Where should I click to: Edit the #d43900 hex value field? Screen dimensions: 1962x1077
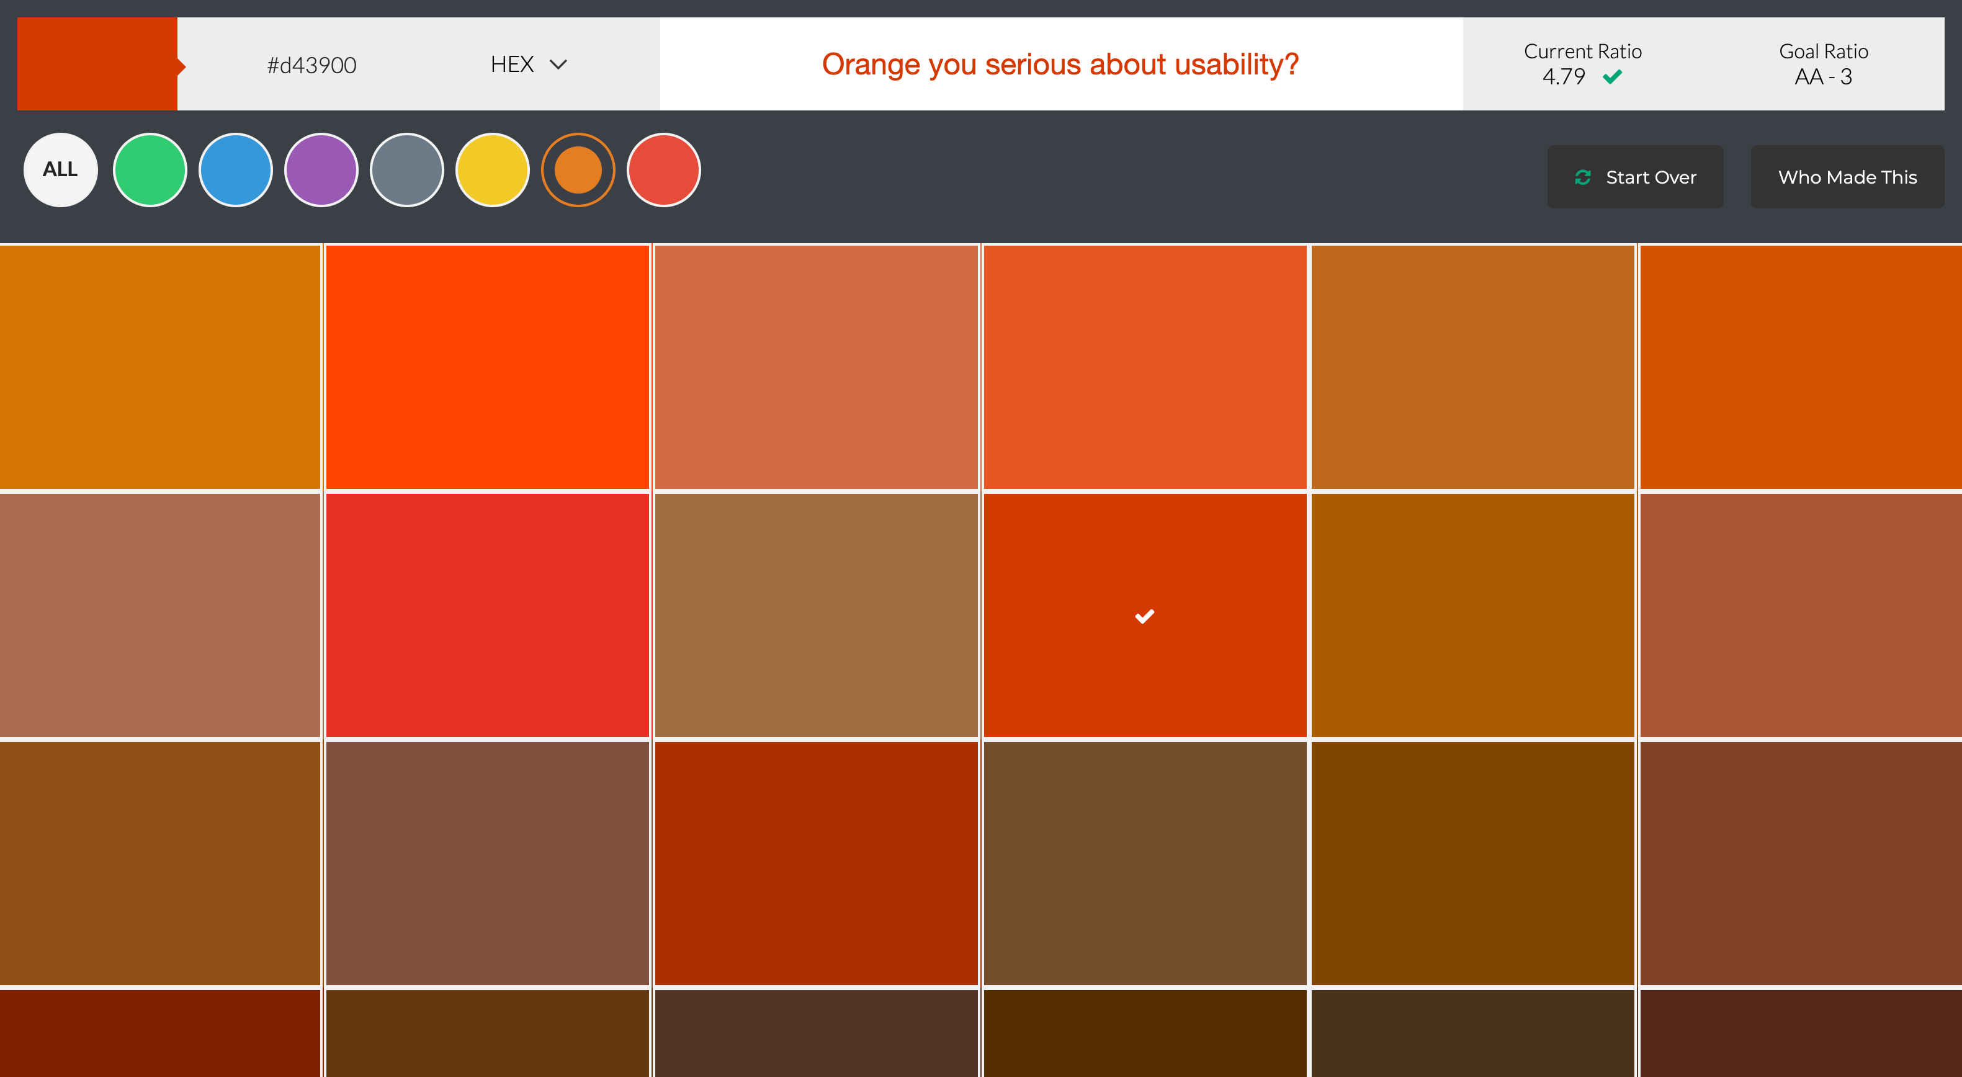[311, 66]
